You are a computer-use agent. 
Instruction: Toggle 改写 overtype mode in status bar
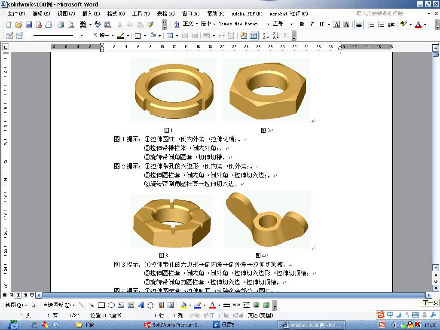(238, 315)
